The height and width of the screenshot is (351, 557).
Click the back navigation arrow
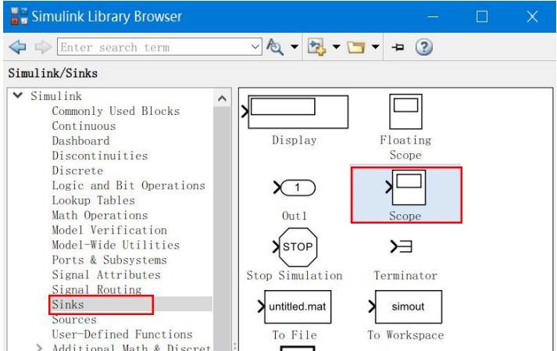18,47
